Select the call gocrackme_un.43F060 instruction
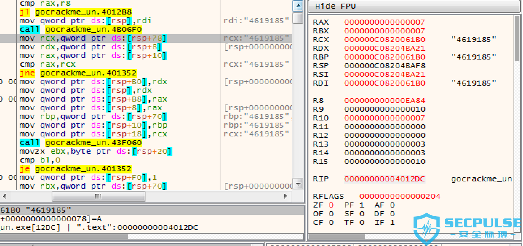Screen dimensions: 523x246 point(81,143)
